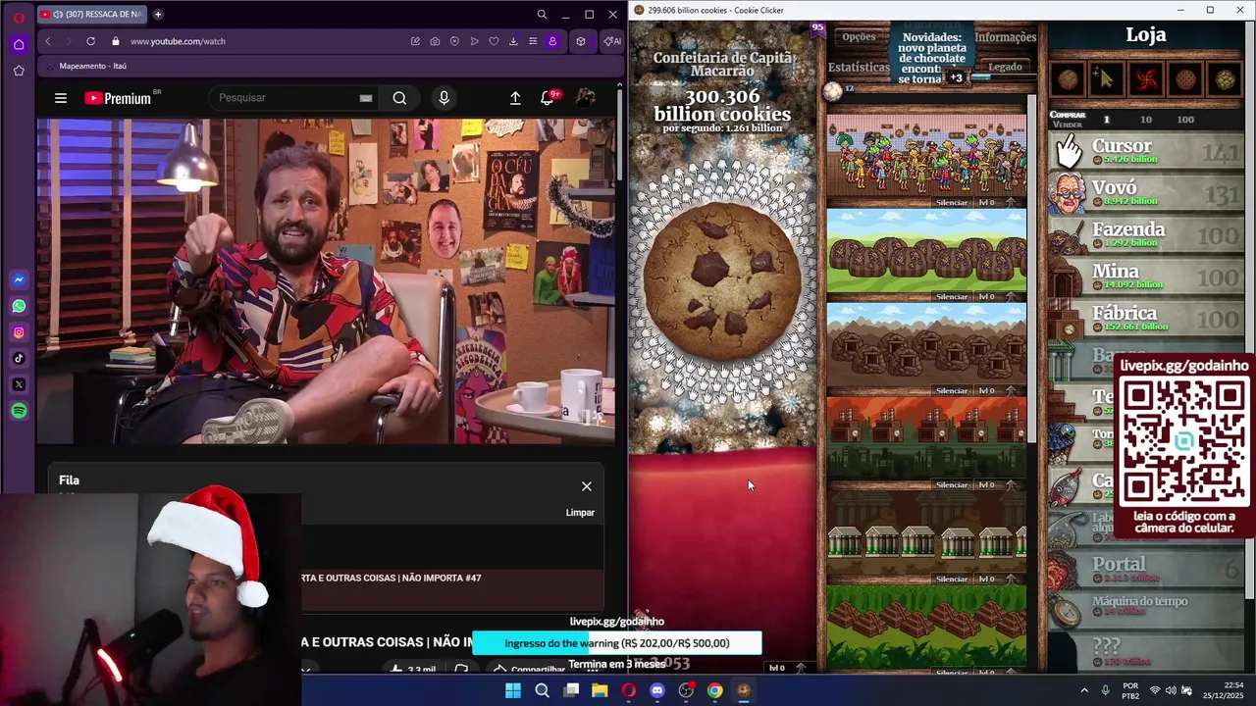Switch store mode to Vender
Image resolution: width=1256 pixels, height=706 pixels.
1068,125
